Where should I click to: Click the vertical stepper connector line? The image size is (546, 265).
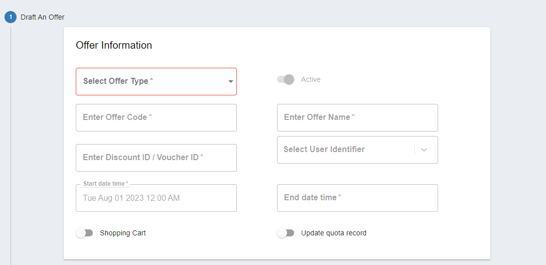11,151
